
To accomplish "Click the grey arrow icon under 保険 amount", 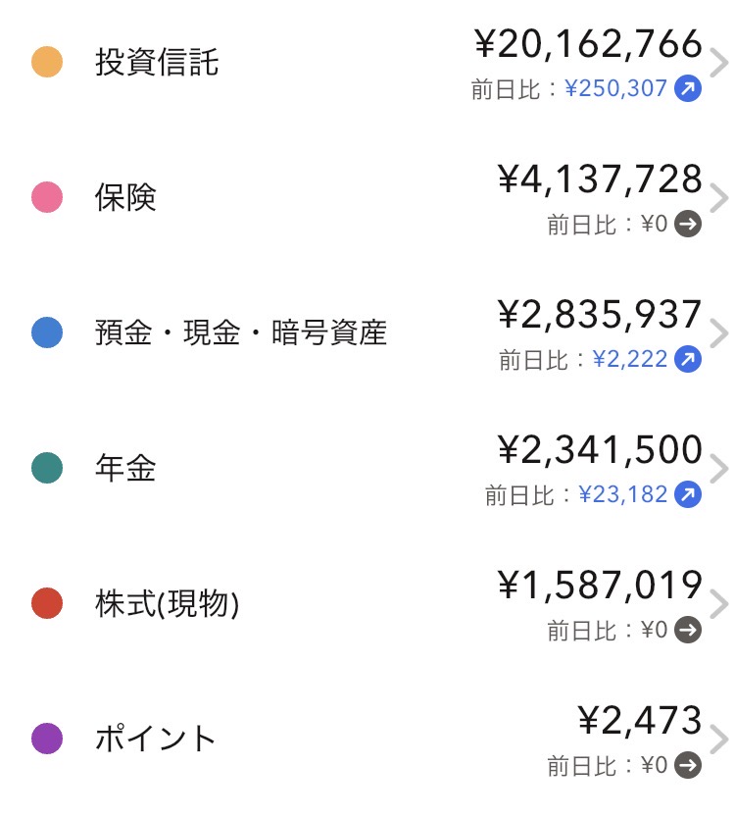I will 689,225.
